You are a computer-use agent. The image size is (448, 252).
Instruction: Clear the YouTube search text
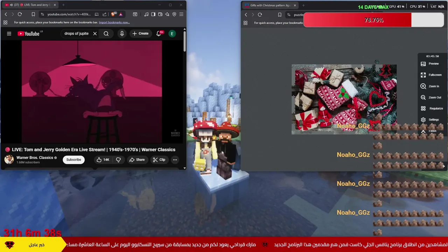(x=95, y=34)
